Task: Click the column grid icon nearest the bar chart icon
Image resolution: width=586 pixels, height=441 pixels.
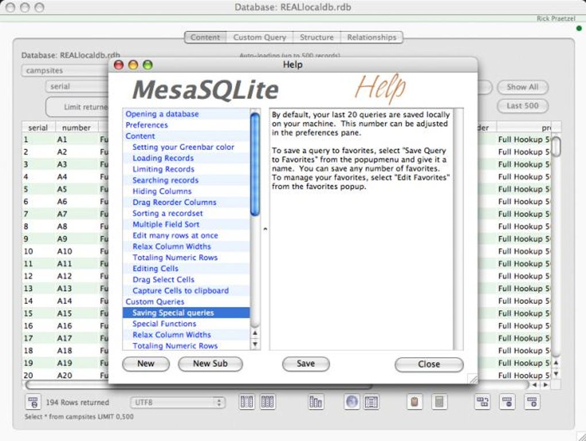Action: click(x=268, y=402)
